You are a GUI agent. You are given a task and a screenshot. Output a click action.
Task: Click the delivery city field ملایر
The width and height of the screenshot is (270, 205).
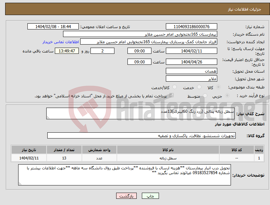(192, 79)
